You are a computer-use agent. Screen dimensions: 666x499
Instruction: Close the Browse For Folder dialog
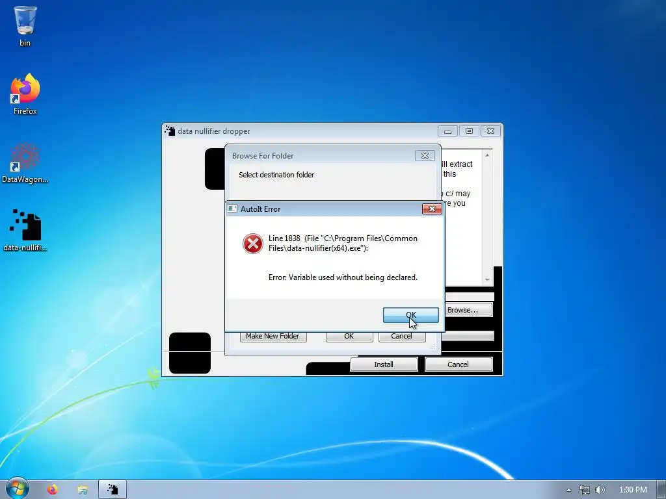tap(425, 156)
